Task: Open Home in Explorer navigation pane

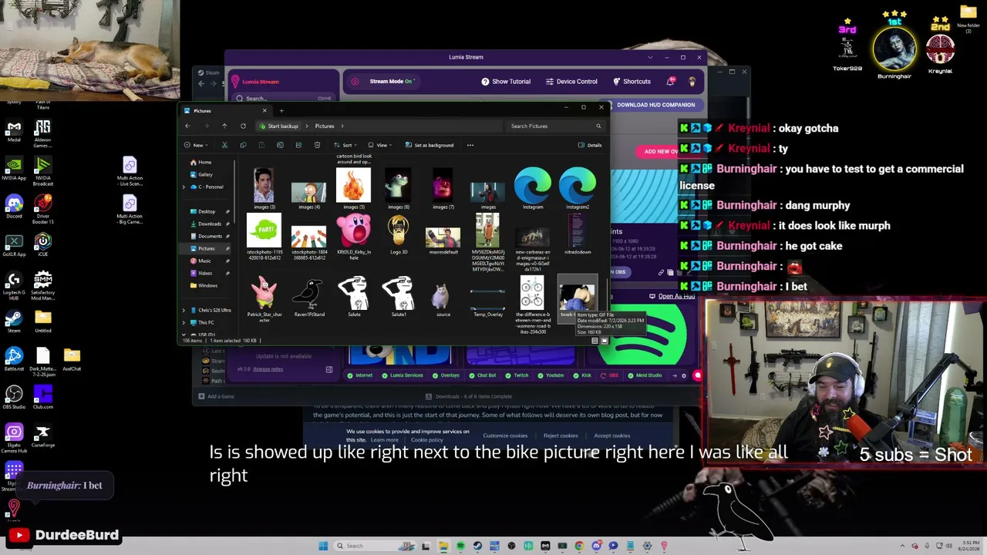Action: tap(201, 162)
